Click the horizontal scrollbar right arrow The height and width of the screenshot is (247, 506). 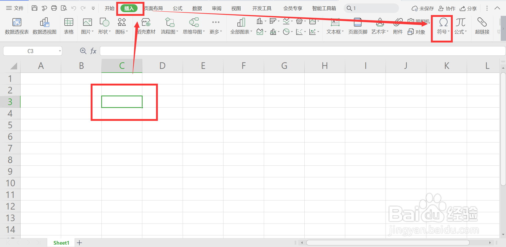490,243
